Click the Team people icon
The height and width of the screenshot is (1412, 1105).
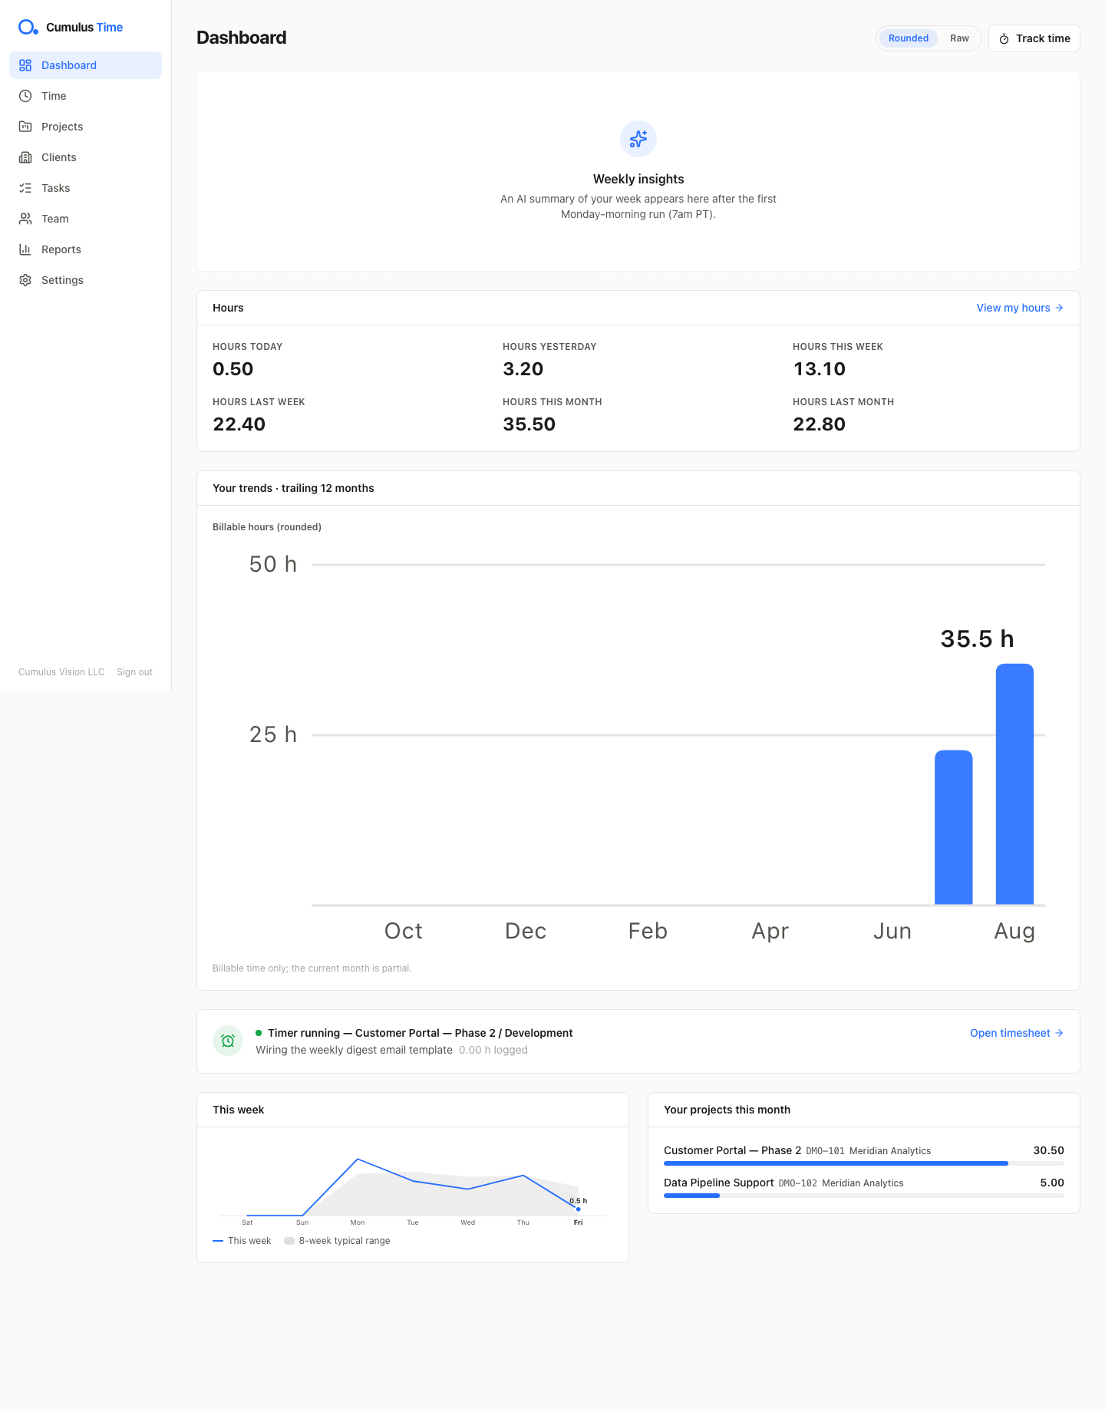pyautogui.click(x=25, y=219)
